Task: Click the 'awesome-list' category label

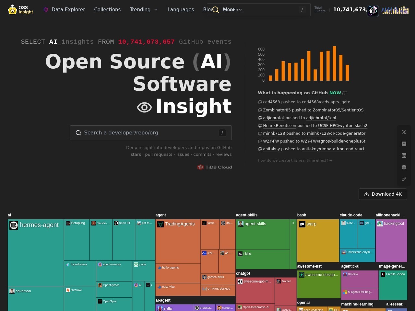Action: (x=310, y=266)
